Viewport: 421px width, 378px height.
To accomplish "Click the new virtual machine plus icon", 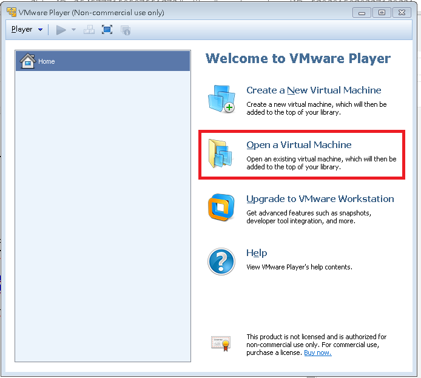I will coord(221,99).
